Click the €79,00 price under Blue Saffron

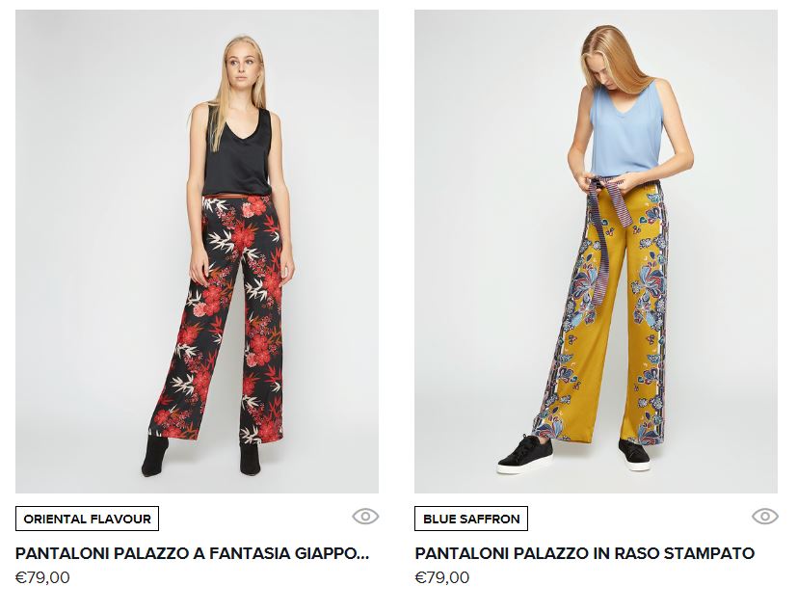tap(442, 578)
